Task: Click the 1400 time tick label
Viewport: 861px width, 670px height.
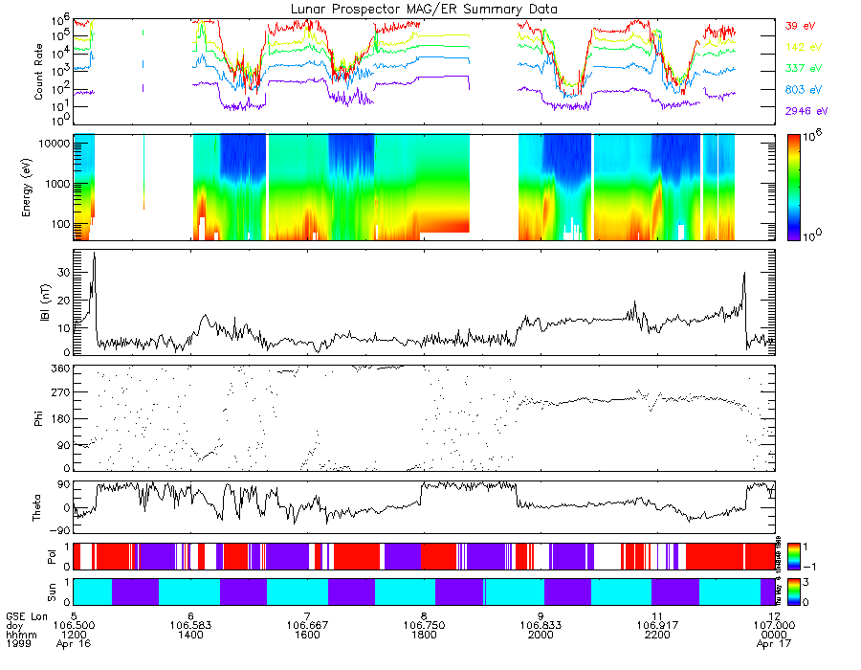Action: point(190,635)
